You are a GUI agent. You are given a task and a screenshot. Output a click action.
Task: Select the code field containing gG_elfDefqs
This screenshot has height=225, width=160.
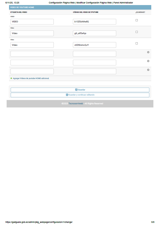[x=94, y=33]
